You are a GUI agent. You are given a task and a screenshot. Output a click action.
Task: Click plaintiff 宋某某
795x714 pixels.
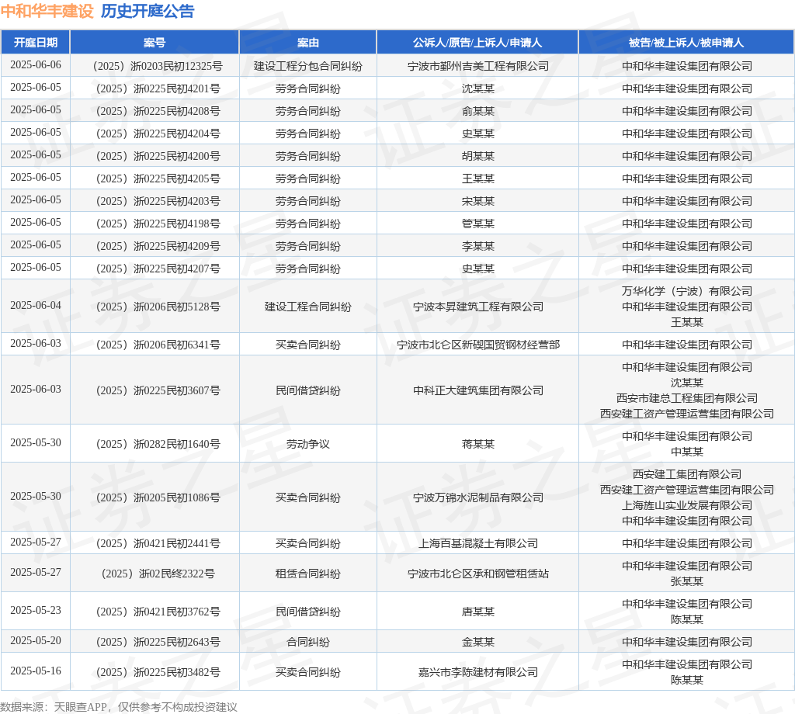coord(477,201)
